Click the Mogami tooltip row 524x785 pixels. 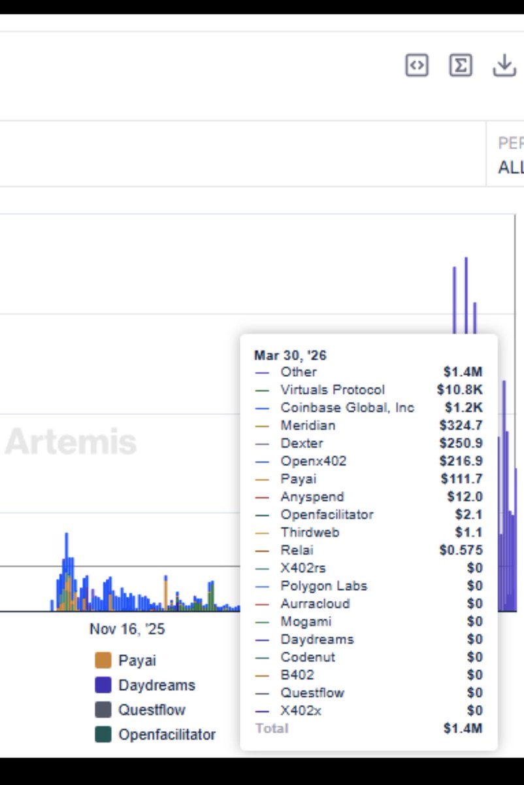click(368, 621)
